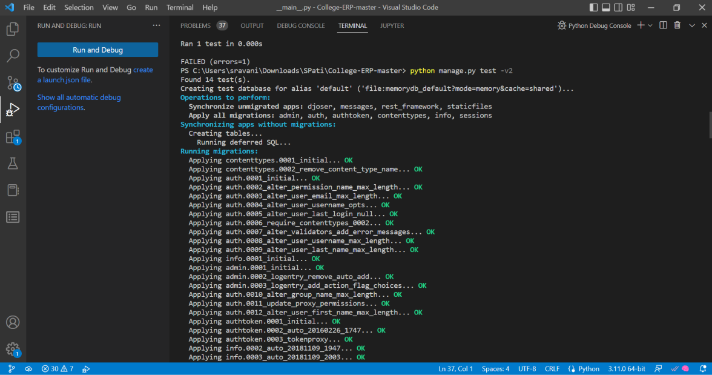This screenshot has width=712, height=375.
Task: Kill terminal with the trash icon
Action: tap(677, 25)
